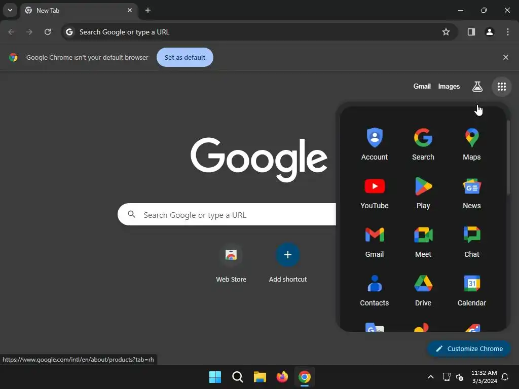This screenshot has width=519, height=389.
Task: Click the Google G icon in address bar
Action: (x=69, y=32)
